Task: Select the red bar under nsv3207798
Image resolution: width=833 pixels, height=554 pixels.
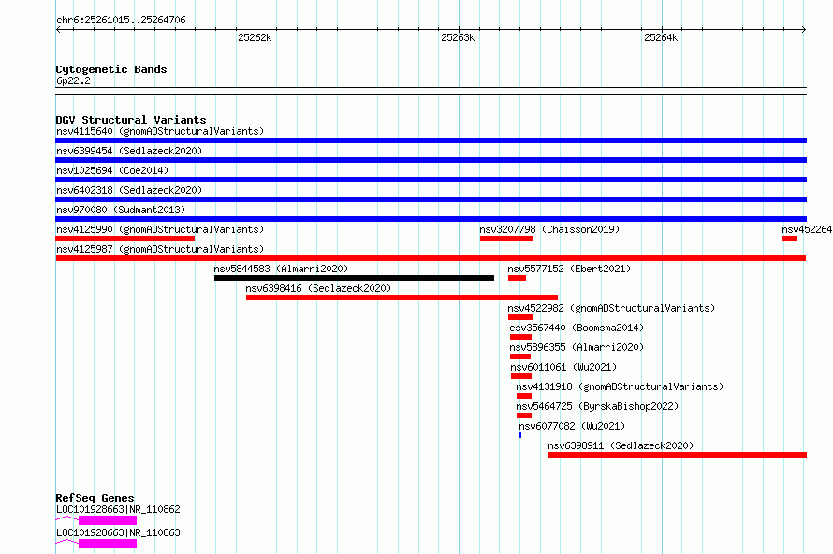Action: pyautogui.click(x=506, y=239)
